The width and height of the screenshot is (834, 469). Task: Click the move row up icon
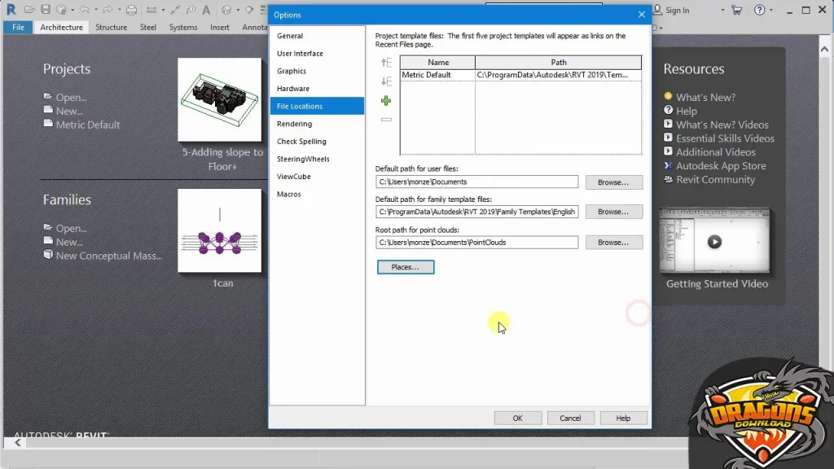coord(386,63)
